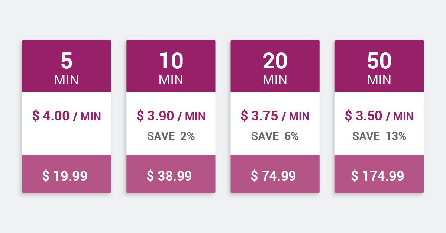Click the large number 50 heading
Image resolution: width=446 pixels, height=233 pixels.
click(x=379, y=61)
